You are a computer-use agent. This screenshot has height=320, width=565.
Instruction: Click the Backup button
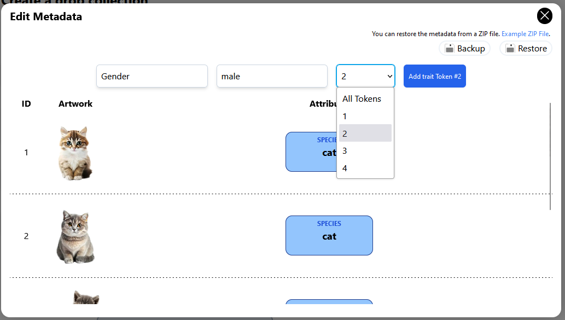click(x=464, y=49)
